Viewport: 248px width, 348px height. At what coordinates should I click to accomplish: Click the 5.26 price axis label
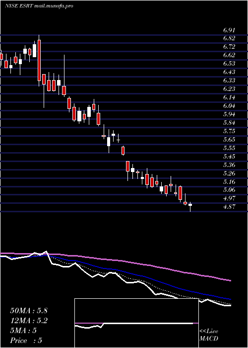coord(229,174)
